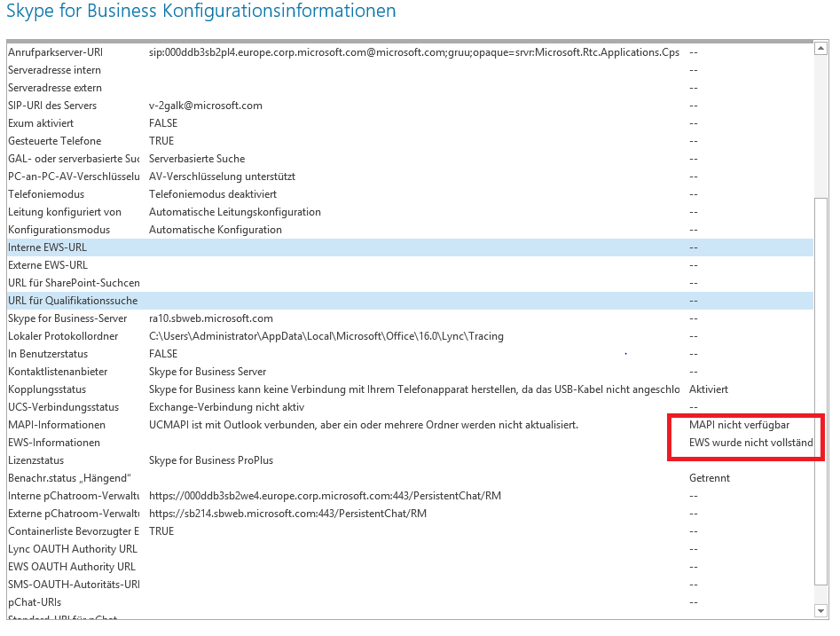The width and height of the screenshot is (840, 636).
Task: Click the vertical scrollbar thumb
Action: 820,392
